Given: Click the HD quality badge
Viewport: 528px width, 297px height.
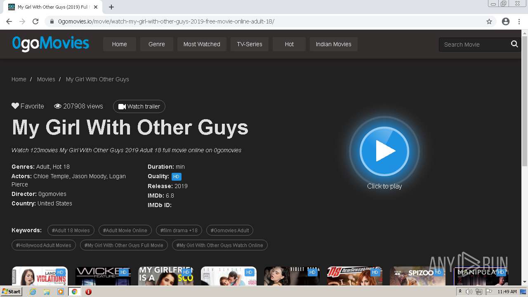Looking at the screenshot, I should point(176,177).
